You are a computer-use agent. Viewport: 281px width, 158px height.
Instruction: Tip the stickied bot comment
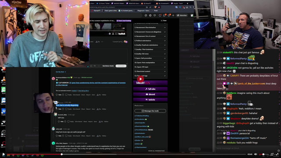tap(98, 95)
